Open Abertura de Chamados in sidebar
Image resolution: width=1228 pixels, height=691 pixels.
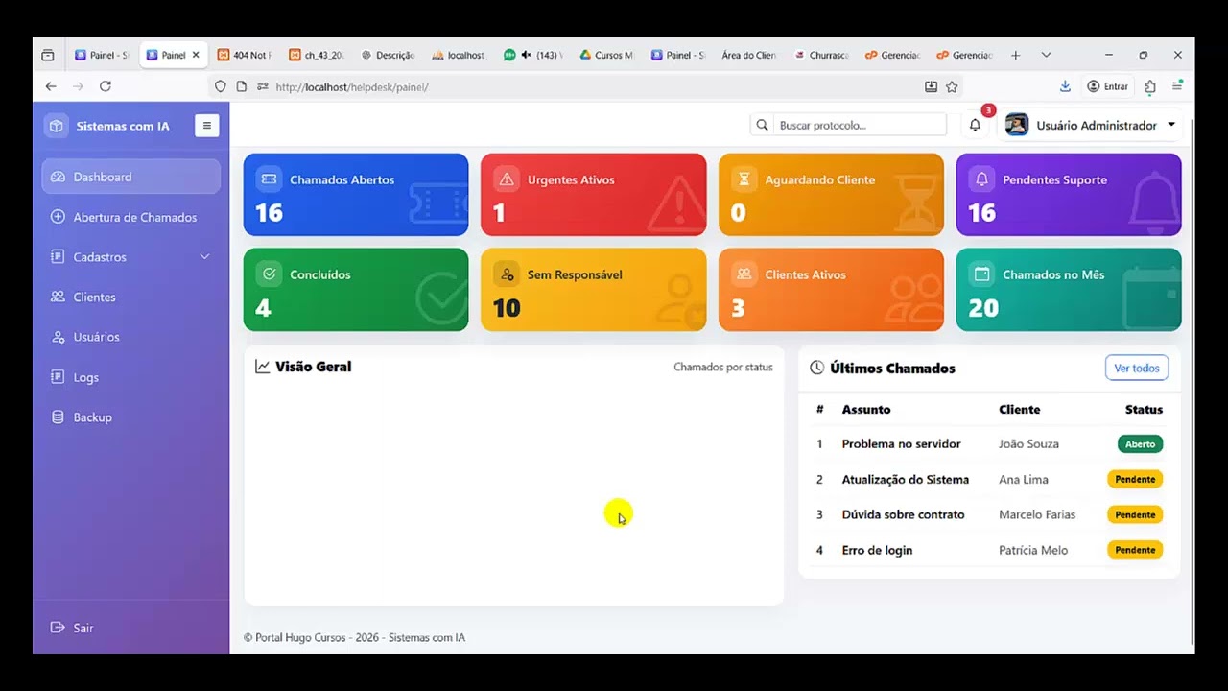click(131, 217)
